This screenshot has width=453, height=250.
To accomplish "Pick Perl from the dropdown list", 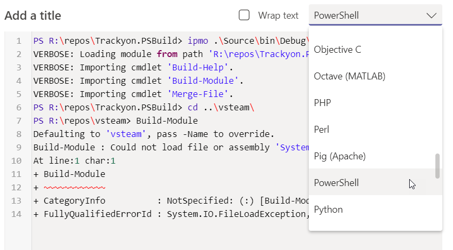I will [x=376, y=130].
